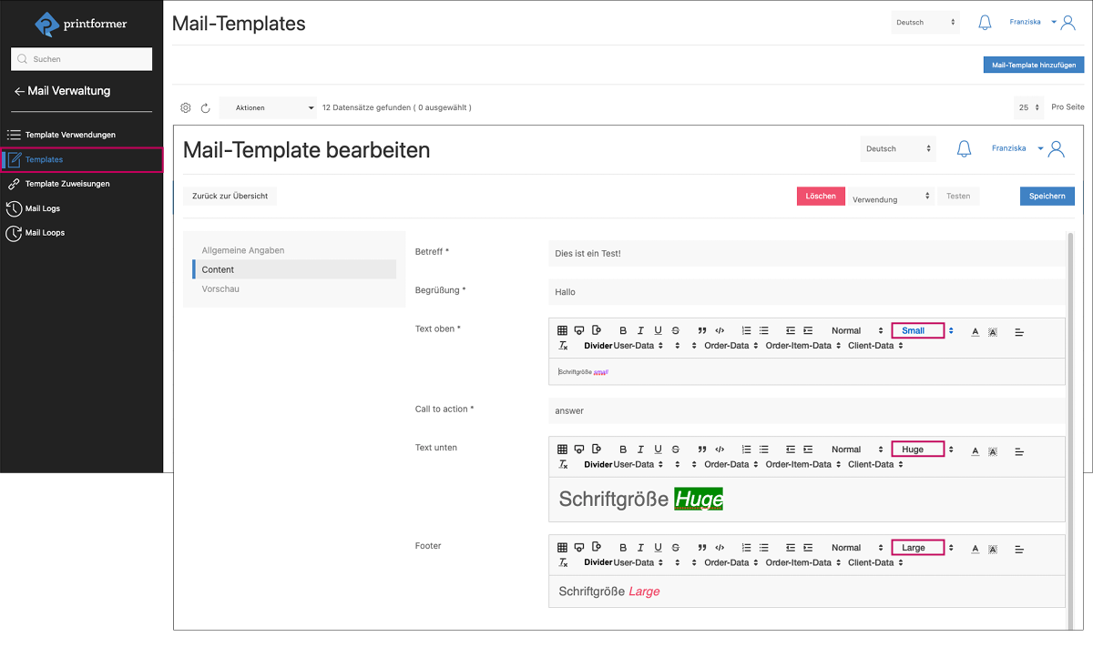
Task: Expand the Verwendung dropdown
Action: [892, 197]
